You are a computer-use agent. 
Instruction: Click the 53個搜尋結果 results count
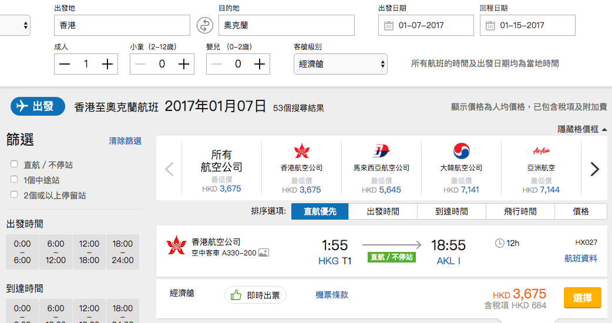[x=298, y=108]
